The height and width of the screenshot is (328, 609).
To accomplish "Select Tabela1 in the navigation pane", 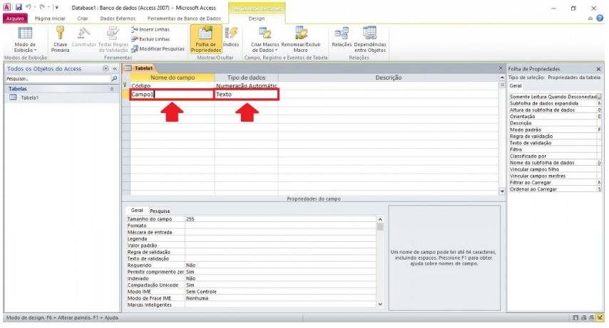I will click(x=29, y=98).
